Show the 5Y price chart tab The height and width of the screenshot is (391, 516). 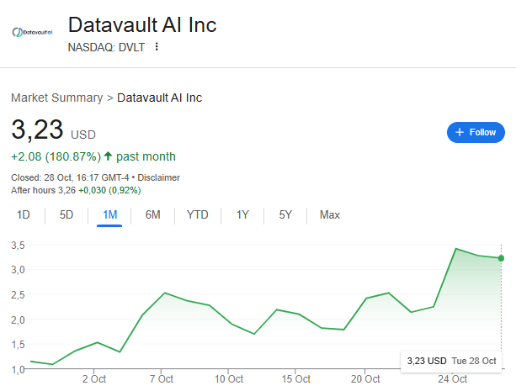(x=285, y=214)
